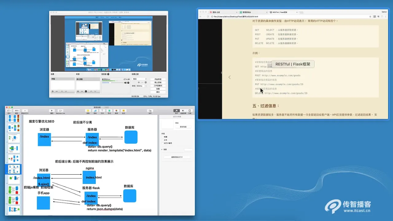Toggle visibility eye of 屏幕 source
Viewport: 393px width, 221px height.
point(78,79)
